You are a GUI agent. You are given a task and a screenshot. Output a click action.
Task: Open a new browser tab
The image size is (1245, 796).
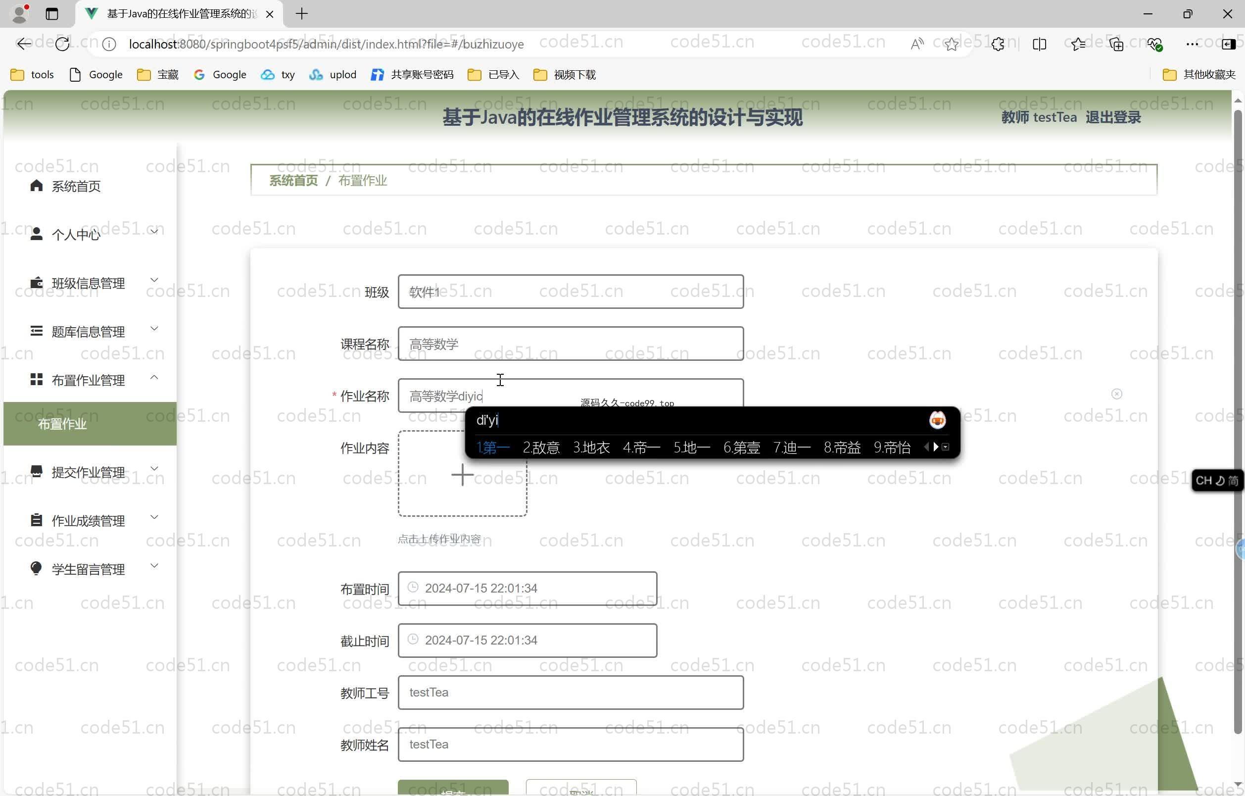click(302, 14)
